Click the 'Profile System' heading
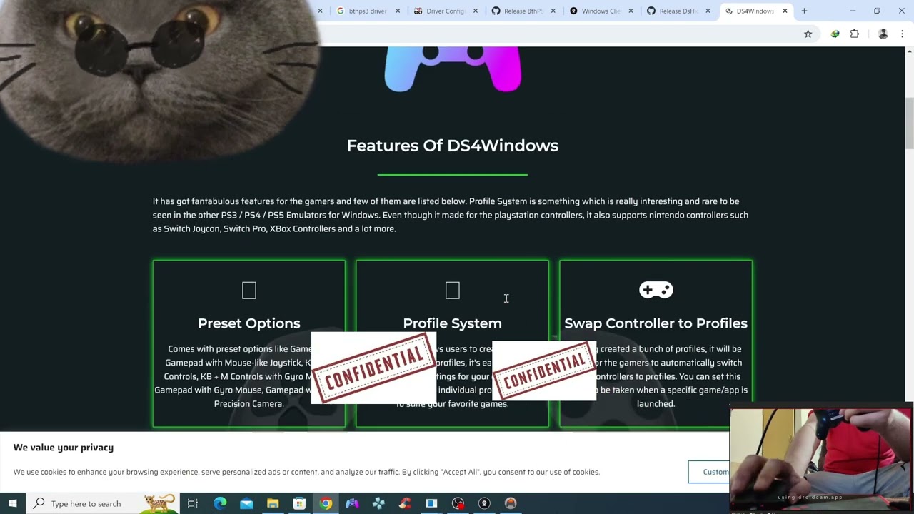Image resolution: width=914 pixels, height=514 pixels. tap(452, 323)
